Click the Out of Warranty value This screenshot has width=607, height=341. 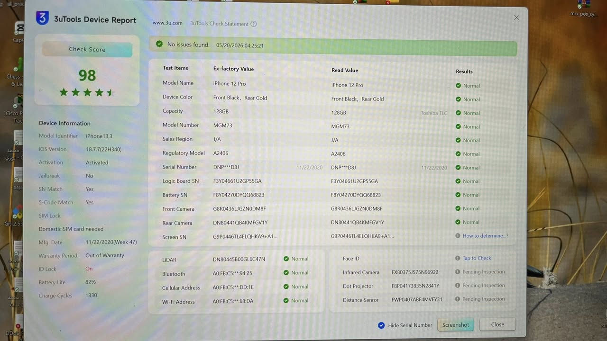(105, 255)
